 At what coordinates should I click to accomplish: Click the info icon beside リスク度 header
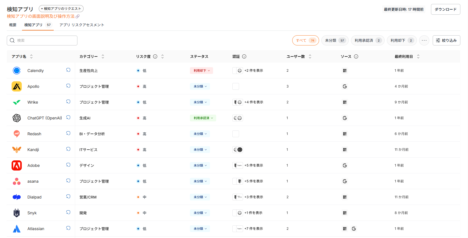[155, 56]
